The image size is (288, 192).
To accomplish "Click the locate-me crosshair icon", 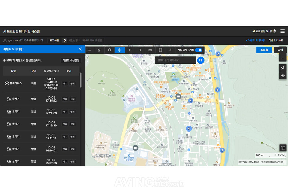I will tap(283, 76).
